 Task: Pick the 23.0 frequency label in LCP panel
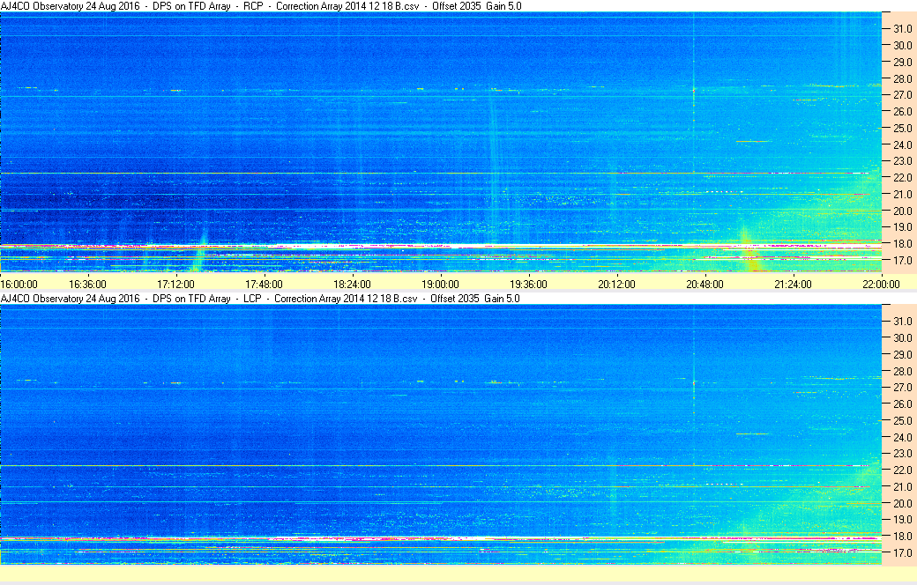point(902,454)
